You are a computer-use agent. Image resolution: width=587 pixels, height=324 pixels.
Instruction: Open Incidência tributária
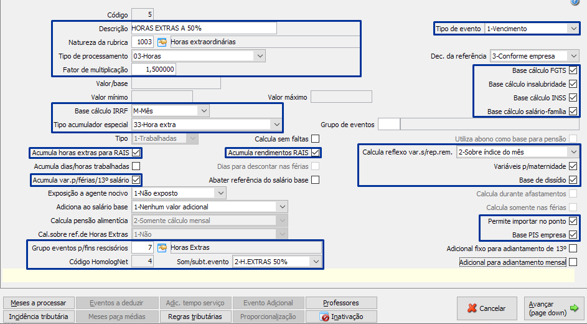click(x=38, y=317)
